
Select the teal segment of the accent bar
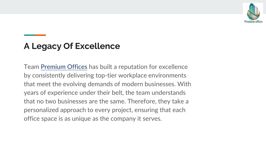point(30,35)
